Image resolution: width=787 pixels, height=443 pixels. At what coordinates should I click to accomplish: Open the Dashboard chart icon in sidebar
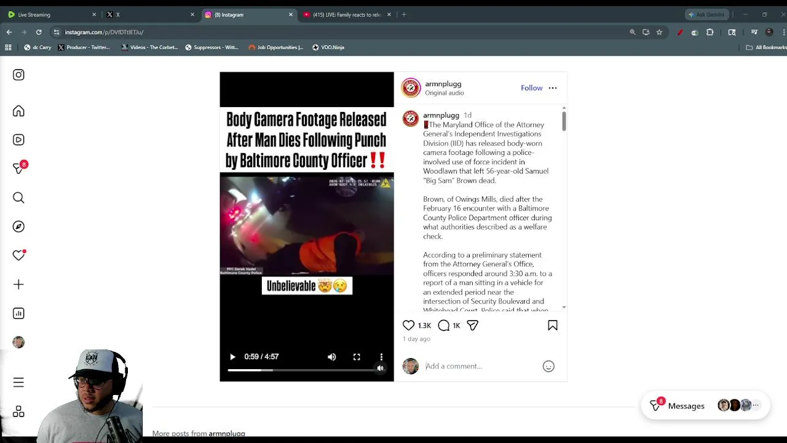(18, 313)
